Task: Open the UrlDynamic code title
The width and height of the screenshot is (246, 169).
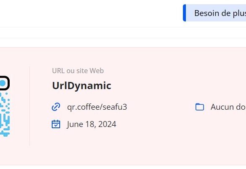Action: click(82, 86)
